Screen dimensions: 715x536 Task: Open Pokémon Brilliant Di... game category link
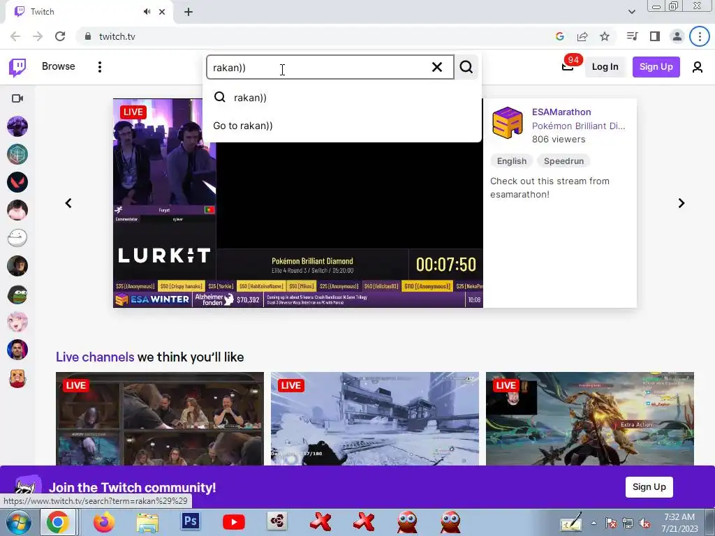pos(578,126)
